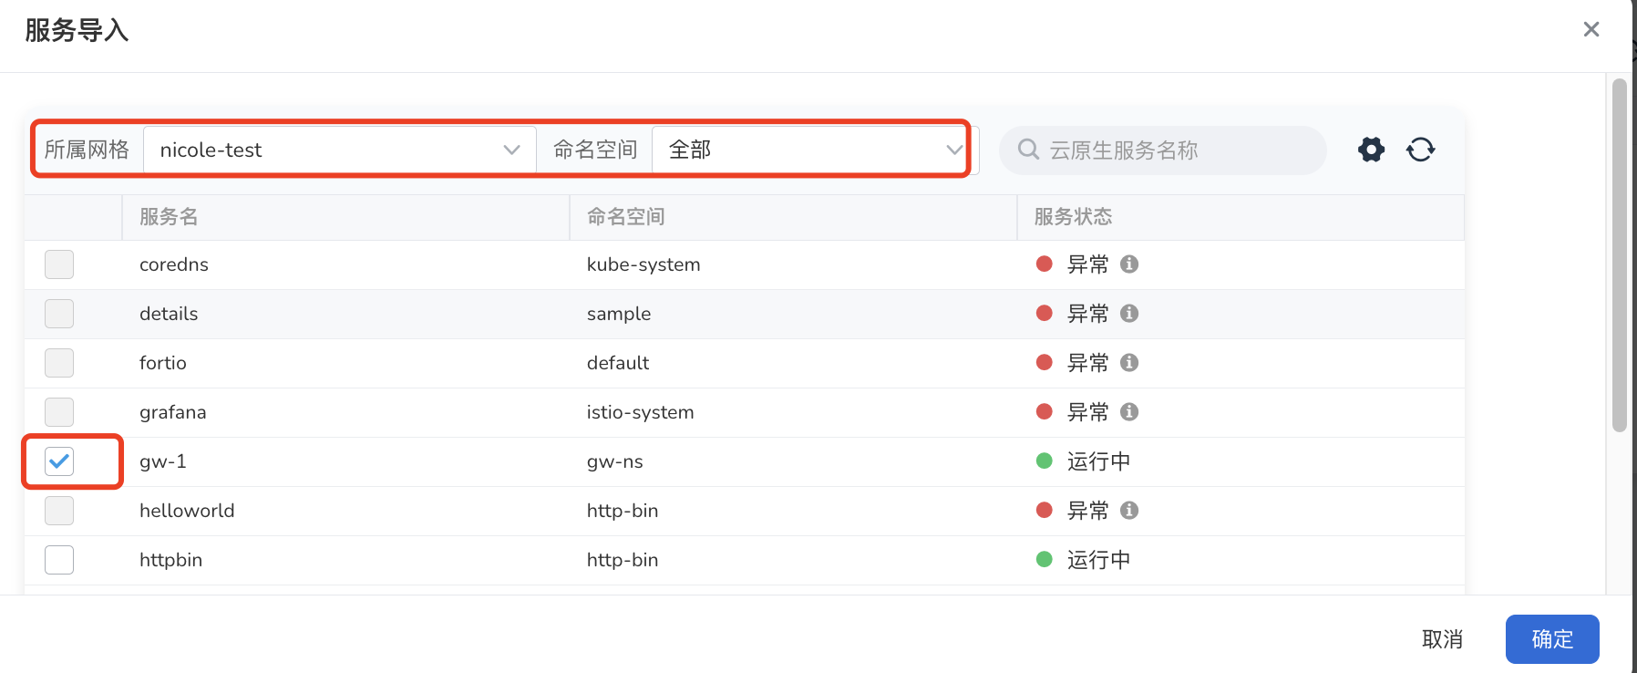Screen dimensions: 1637x673
Task: Click the info icon for fortio status
Action: click(x=1129, y=363)
